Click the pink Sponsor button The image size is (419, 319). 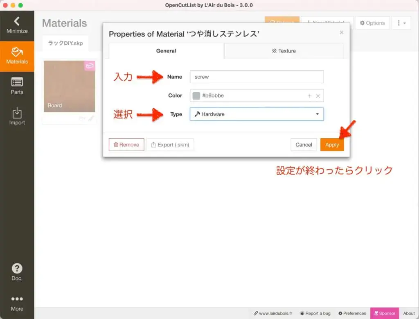[385, 313]
